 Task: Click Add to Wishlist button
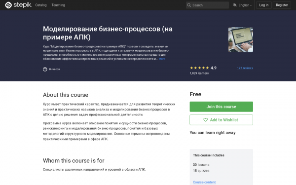(x=221, y=120)
